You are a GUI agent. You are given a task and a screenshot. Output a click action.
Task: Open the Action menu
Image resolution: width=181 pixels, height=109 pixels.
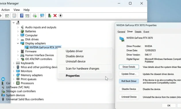(x=5, y=10)
